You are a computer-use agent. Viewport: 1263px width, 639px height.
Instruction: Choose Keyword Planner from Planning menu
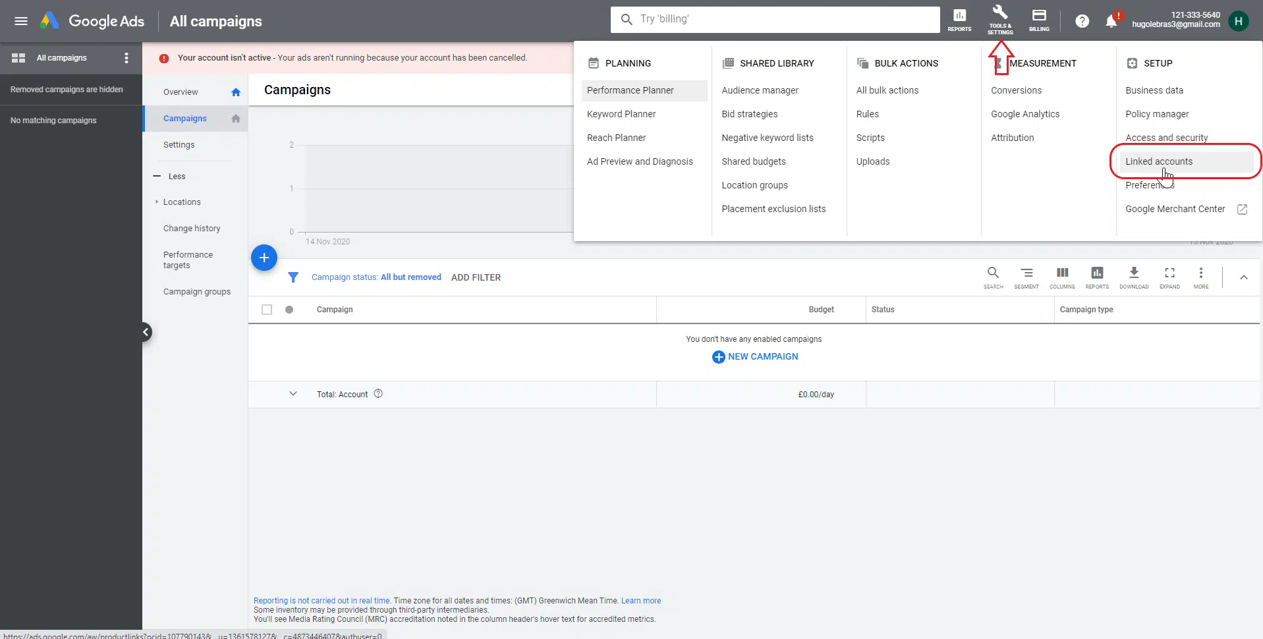coord(621,114)
